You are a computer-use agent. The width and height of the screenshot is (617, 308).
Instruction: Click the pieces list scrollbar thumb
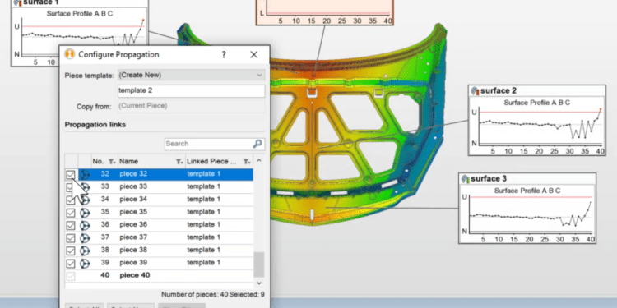coord(259,264)
